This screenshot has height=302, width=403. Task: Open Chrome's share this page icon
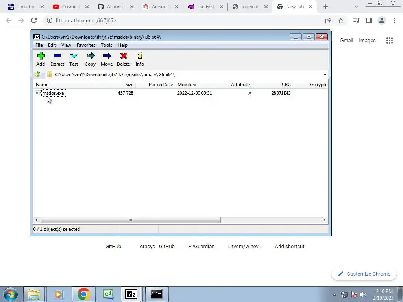[x=328, y=20]
